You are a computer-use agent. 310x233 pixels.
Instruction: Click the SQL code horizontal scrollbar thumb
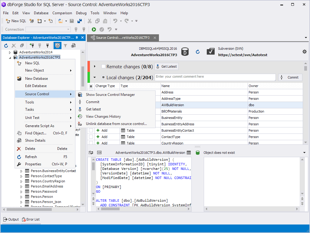[110, 209]
